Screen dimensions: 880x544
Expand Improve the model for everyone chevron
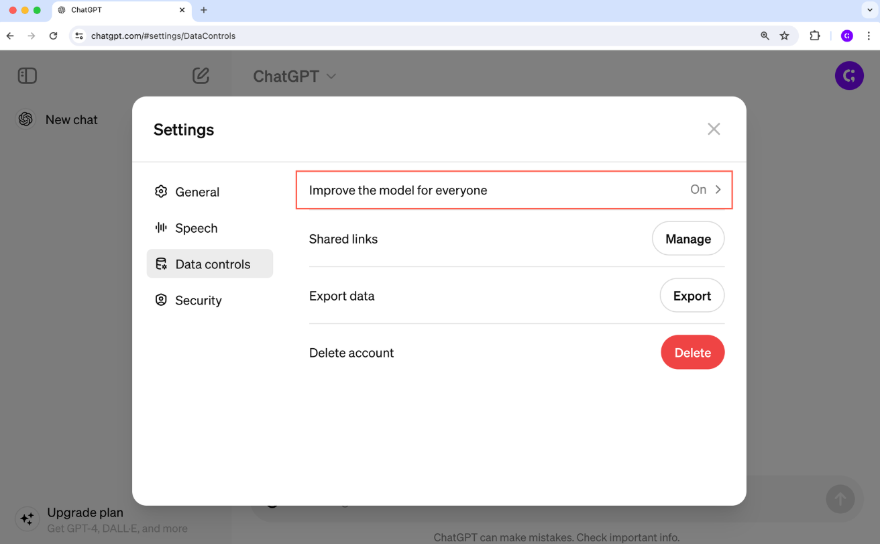pos(718,190)
